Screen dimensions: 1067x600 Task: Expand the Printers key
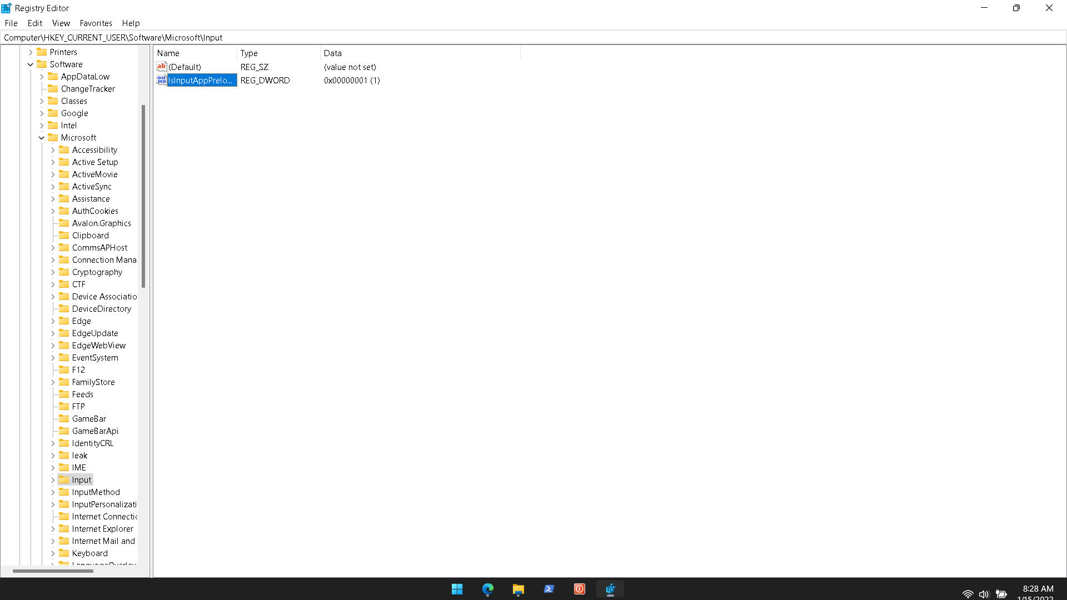pyautogui.click(x=31, y=52)
